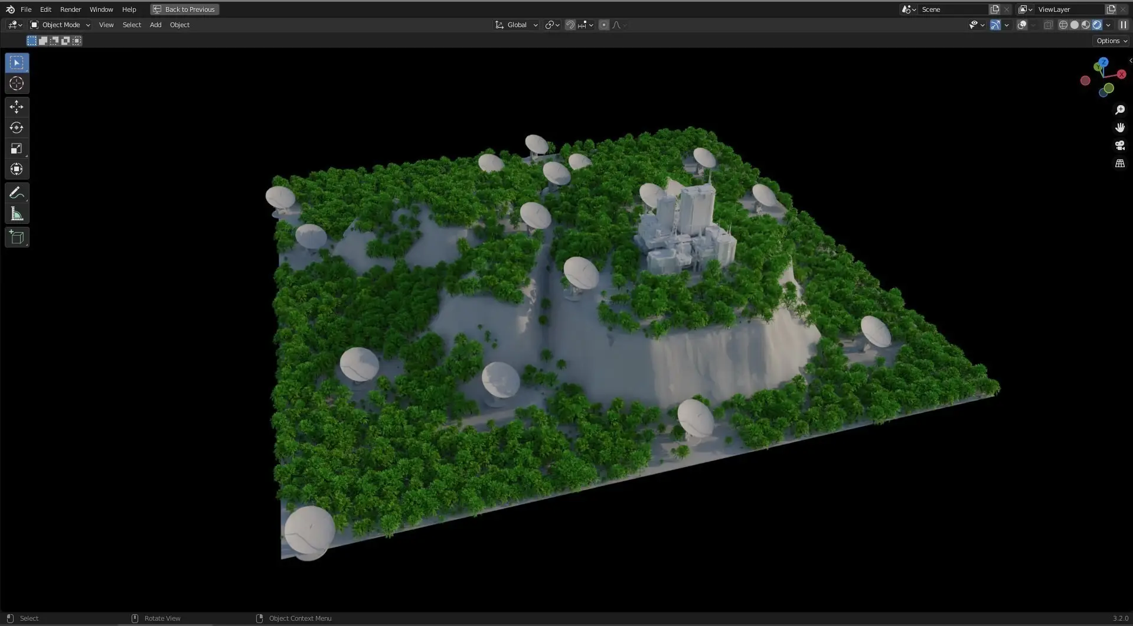Screen dimensions: 1133x626
Task: Switch to perspective/orthographic grid icon
Action: point(1119,164)
